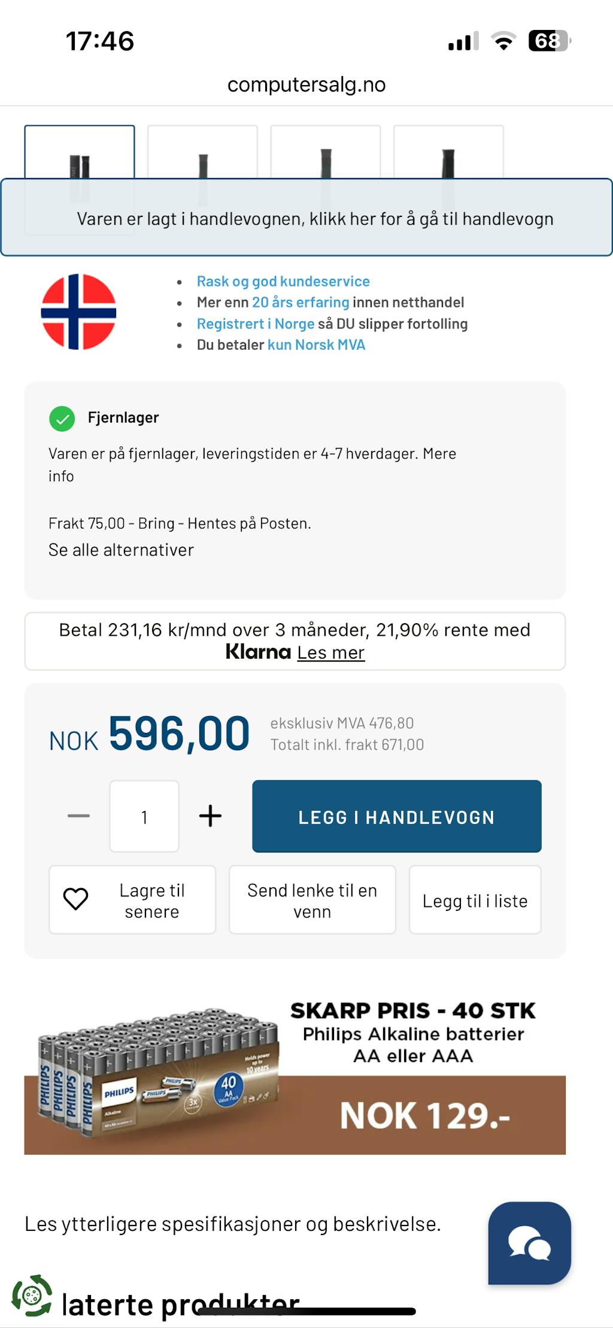Tap the Norwegian flag icon
The image size is (613, 1328).
(78, 312)
